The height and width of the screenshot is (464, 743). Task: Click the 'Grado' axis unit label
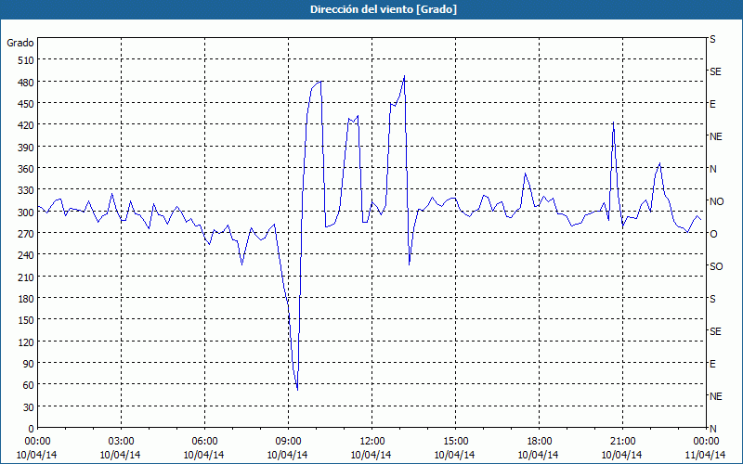click(20, 43)
